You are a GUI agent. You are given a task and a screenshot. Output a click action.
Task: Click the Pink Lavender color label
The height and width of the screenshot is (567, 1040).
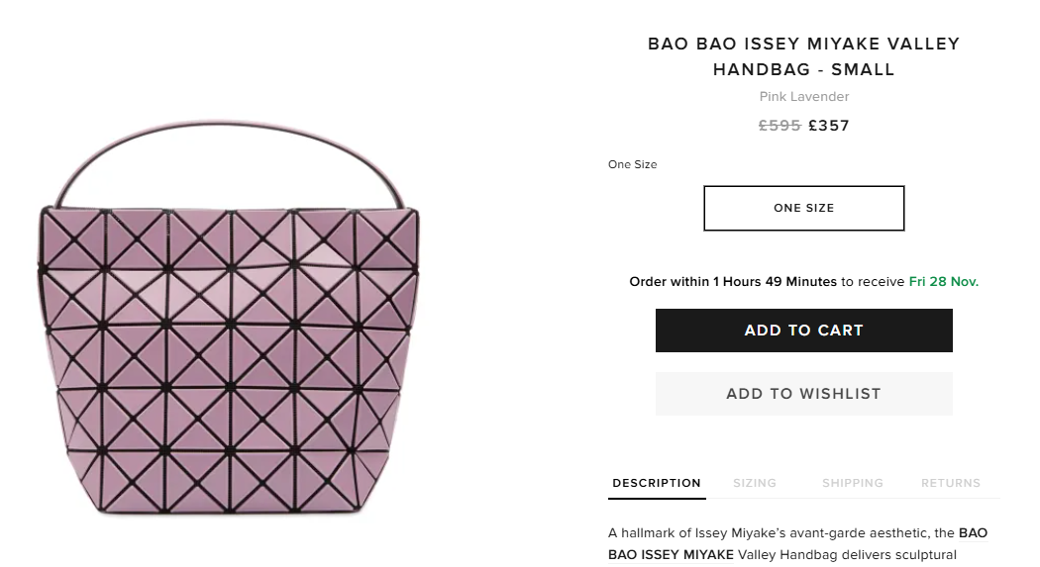[803, 97]
